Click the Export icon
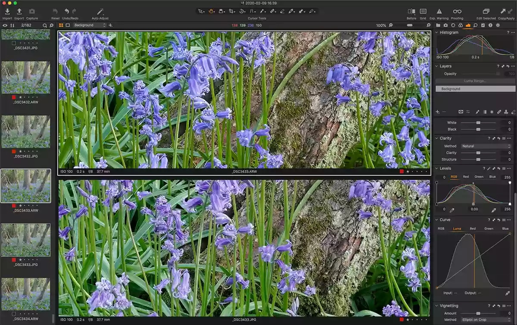 pos(19,12)
